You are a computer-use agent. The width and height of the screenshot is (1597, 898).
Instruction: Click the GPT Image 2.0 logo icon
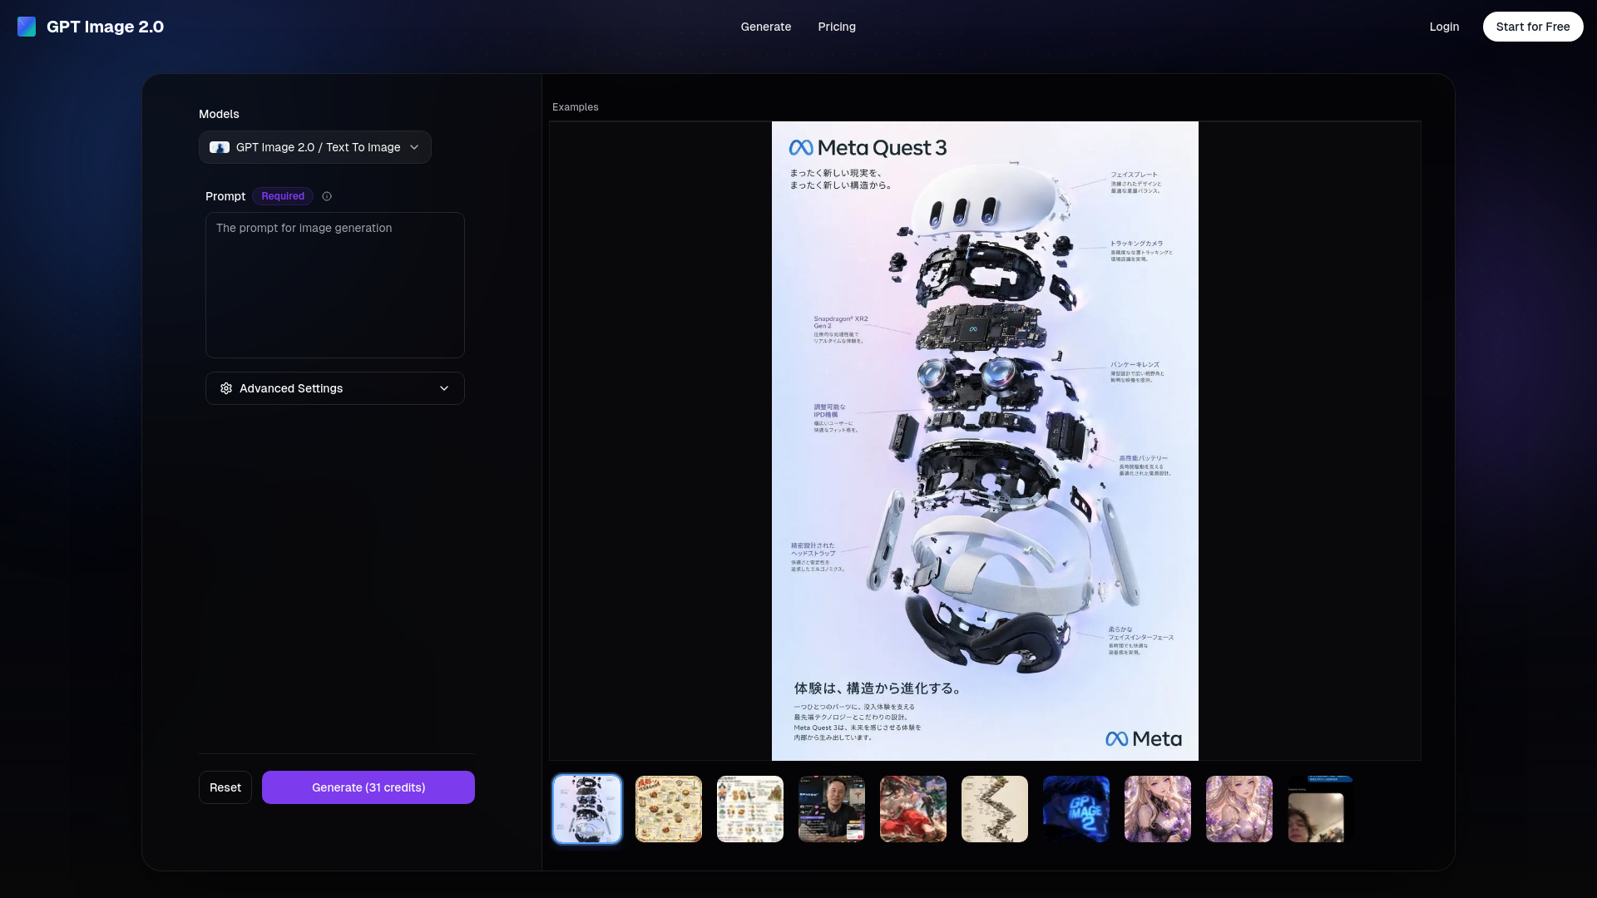[27, 27]
